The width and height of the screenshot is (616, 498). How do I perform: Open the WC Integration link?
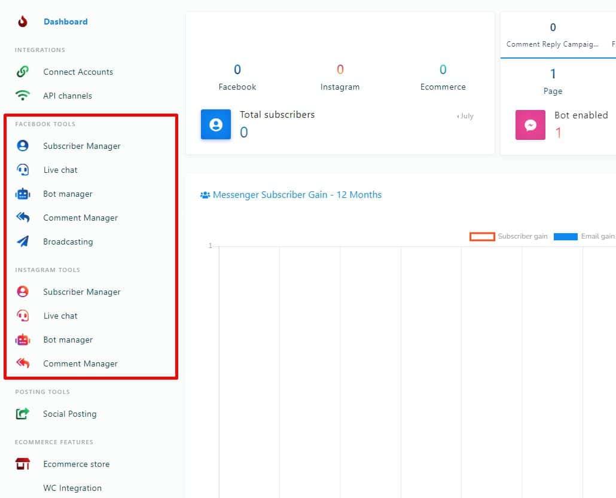pos(72,488)
